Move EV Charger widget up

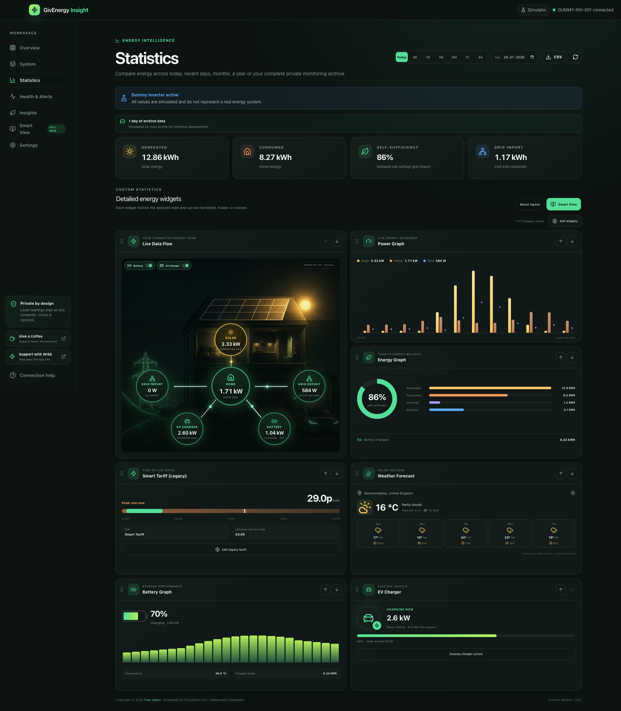pos(560,589)
